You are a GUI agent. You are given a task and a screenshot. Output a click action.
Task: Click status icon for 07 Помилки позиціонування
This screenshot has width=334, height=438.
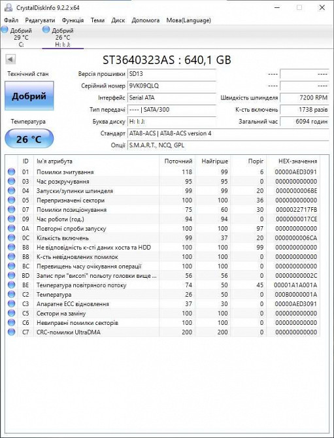pyautogui.click(x=12, y=209)
